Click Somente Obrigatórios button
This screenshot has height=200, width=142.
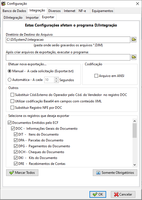(x=115, y=173)
